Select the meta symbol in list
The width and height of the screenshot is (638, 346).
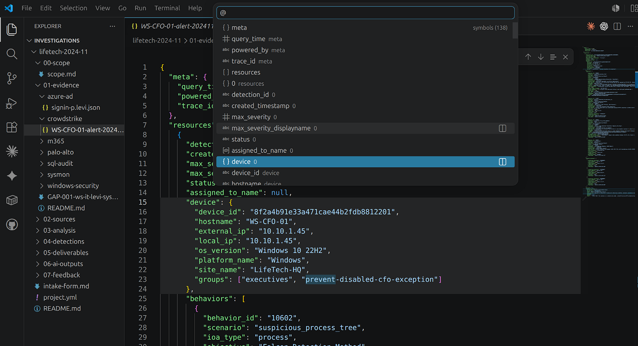tap(365, 28)
